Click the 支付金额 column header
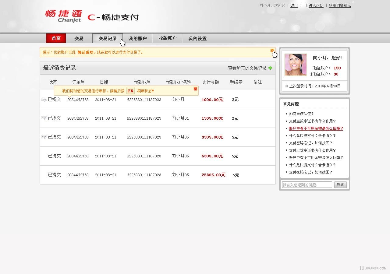The width and height of the screenshot is (390, 274). (x=211, y=82)
